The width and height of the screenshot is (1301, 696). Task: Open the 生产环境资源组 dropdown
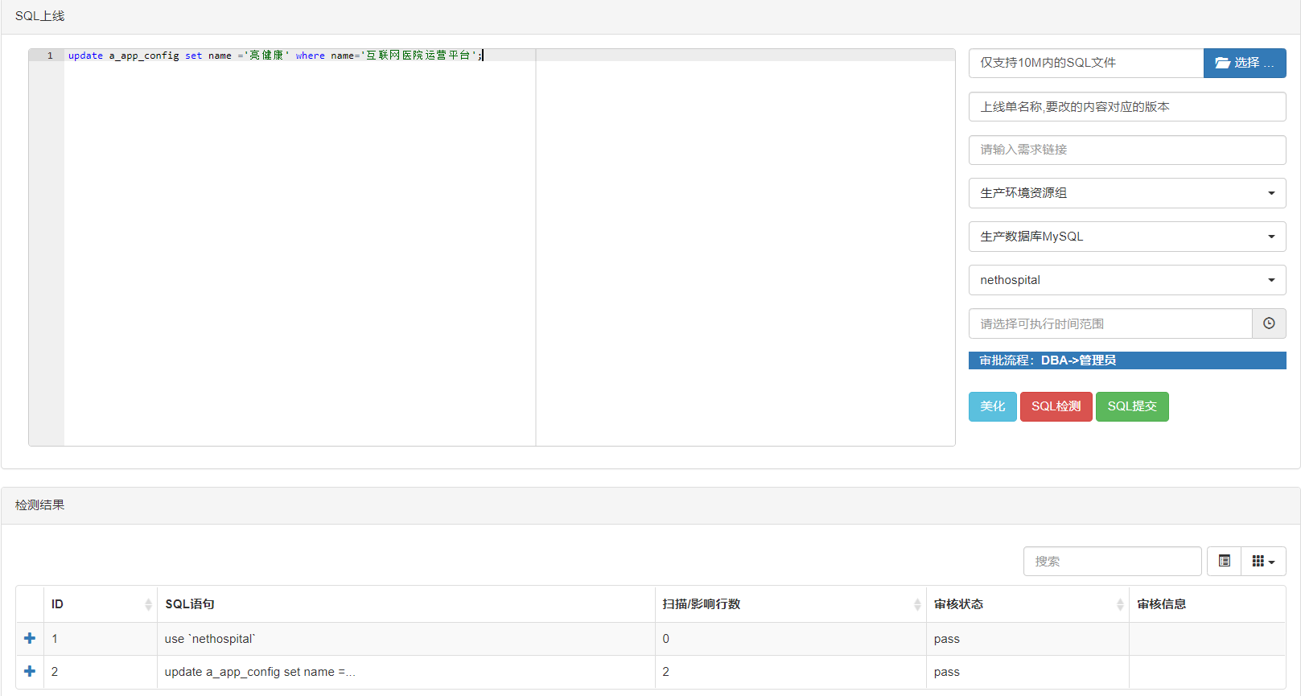click(x=1126, y=193)
